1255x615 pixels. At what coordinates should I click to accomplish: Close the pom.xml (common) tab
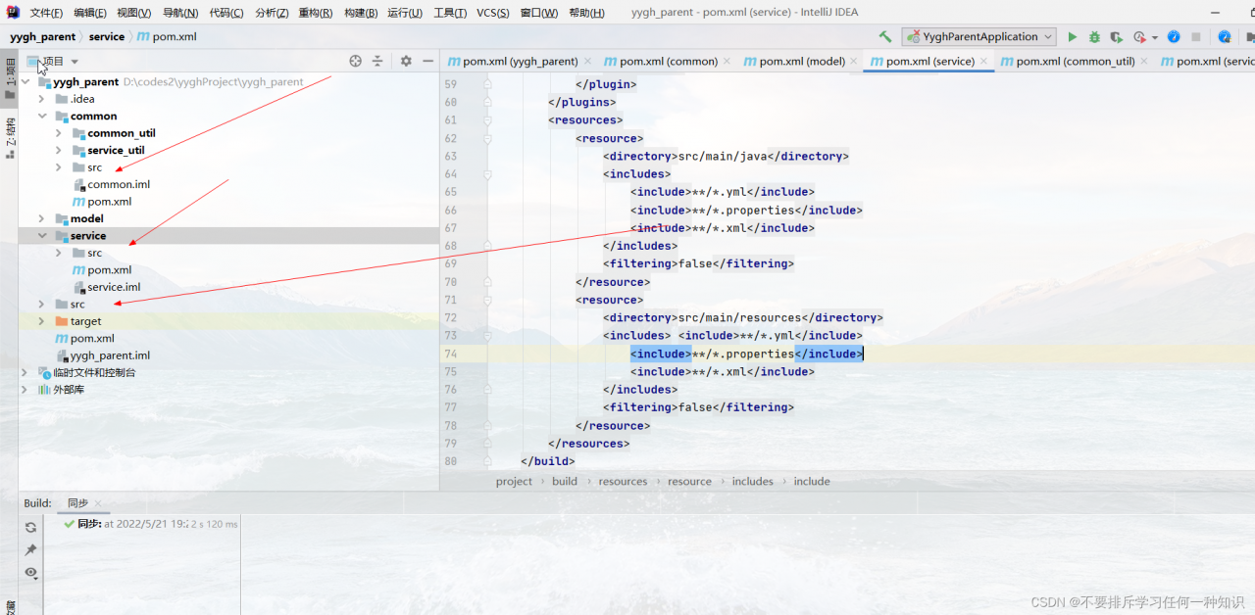point(728,61)
